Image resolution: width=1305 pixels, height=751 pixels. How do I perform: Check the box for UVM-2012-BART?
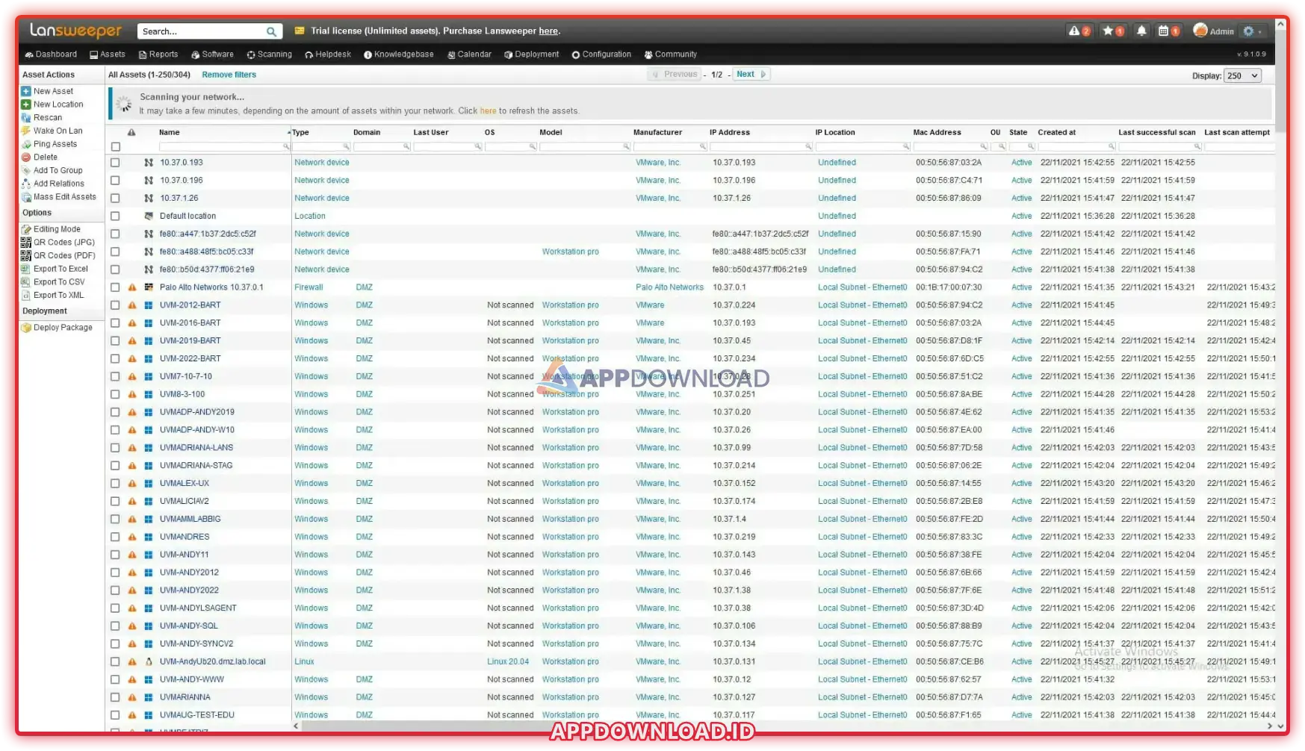(115, 305)
